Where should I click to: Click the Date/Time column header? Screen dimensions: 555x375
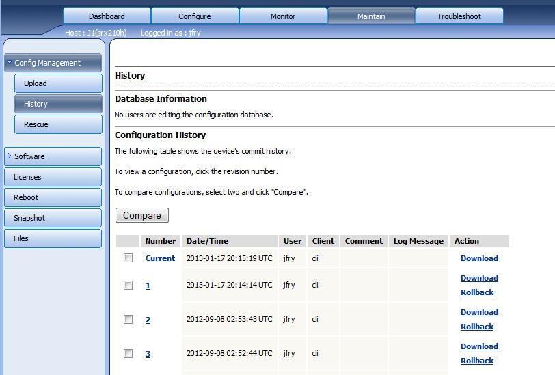230,241
